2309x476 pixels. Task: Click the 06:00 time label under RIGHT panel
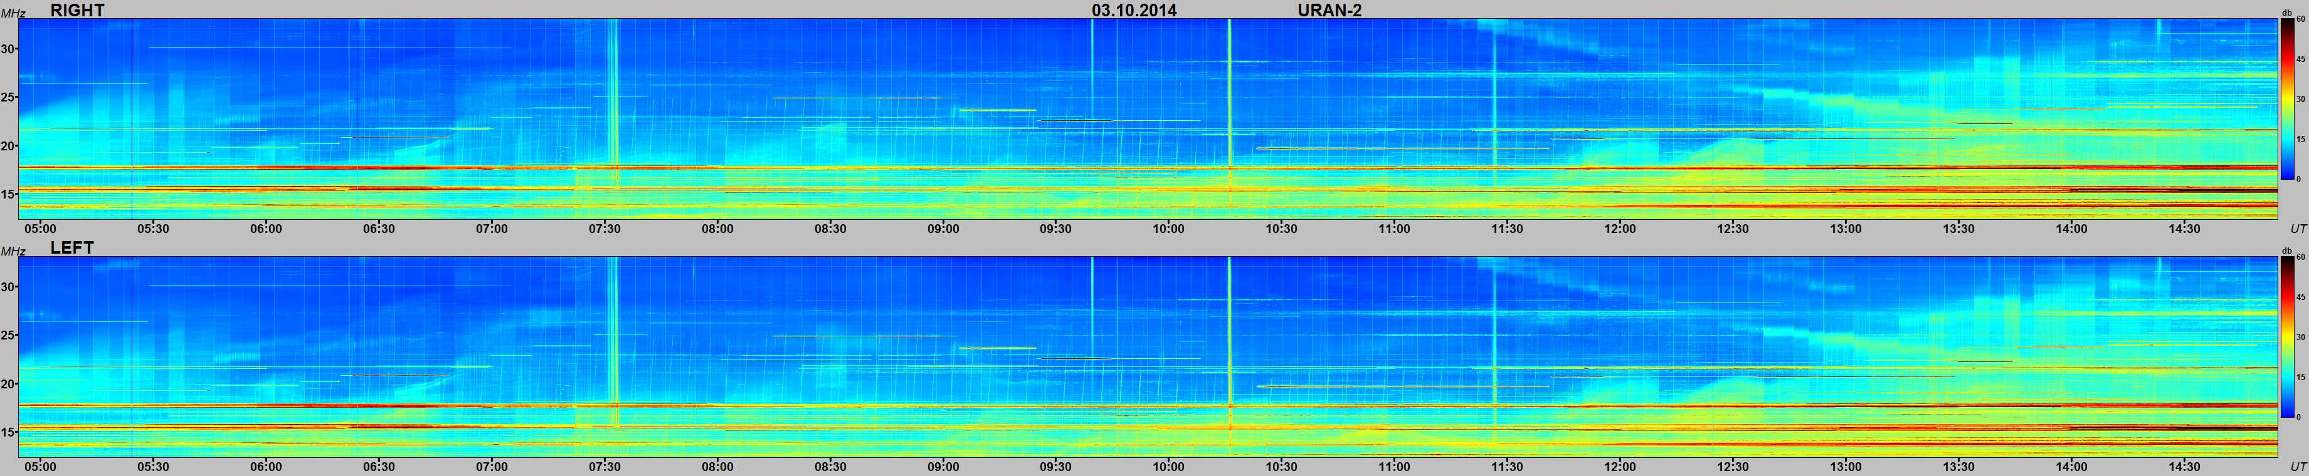[x=267, y=229]
